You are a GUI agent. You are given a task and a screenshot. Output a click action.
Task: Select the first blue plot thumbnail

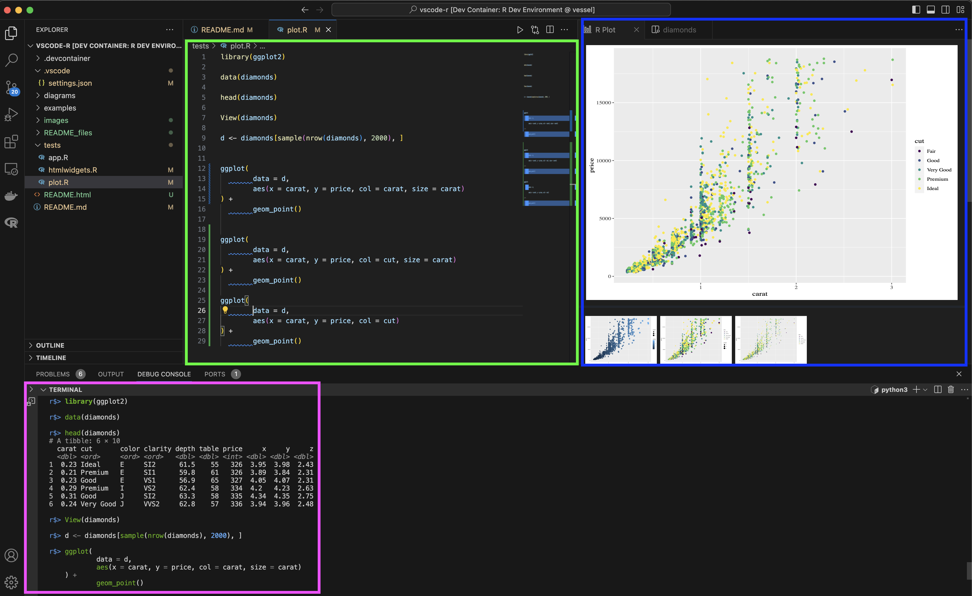tap(620, 339)
